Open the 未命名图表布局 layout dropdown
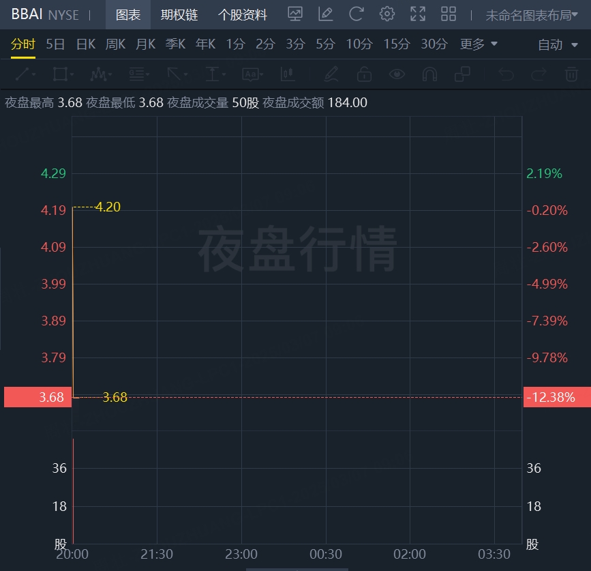This screenshot has width=591, height=571. tap(532, 15)
